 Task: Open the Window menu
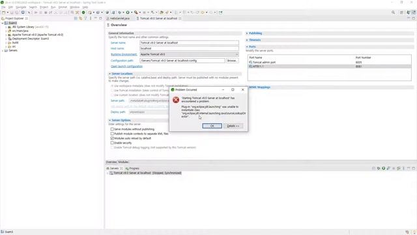point(75,7)
